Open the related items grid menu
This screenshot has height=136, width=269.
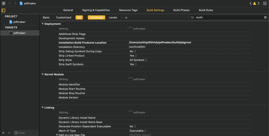pyautogui.click(x=4, y=3)
